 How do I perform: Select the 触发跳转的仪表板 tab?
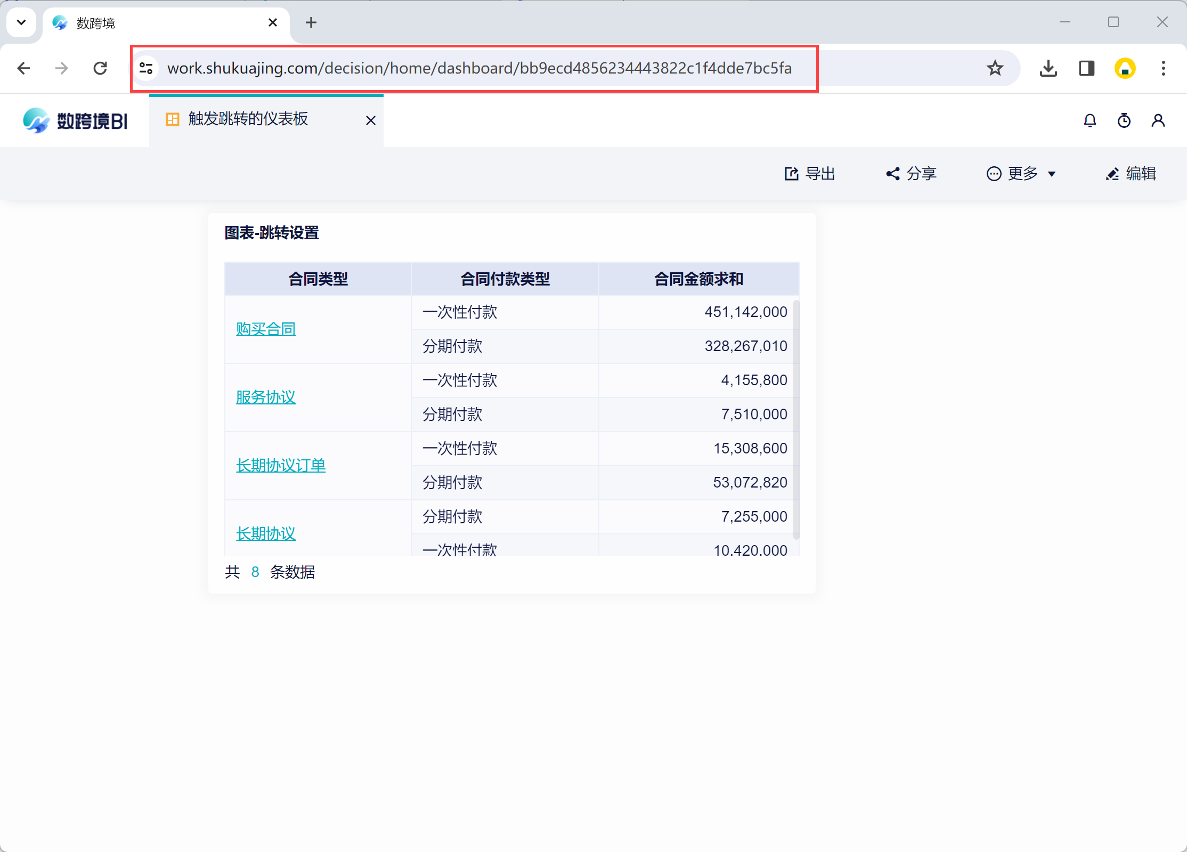coord(248,119)
